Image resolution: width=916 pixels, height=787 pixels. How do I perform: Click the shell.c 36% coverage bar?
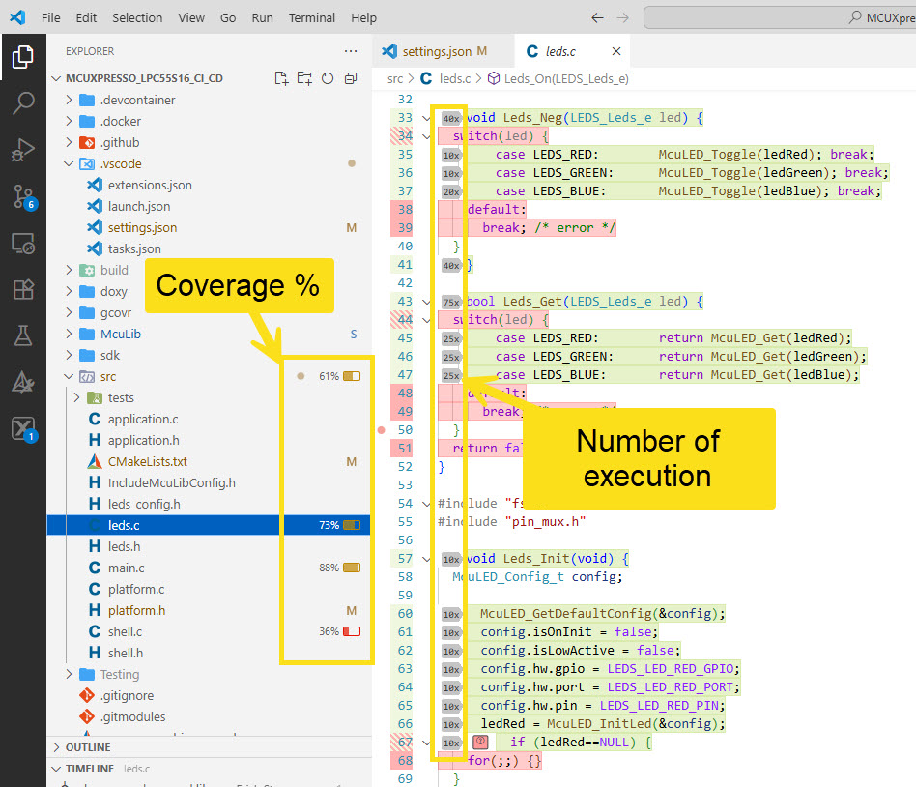tap(352, 631)
